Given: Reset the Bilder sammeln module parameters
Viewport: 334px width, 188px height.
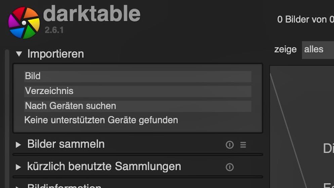Looking at the screenshot, I should pyautogui.click(x=229, y=145).
